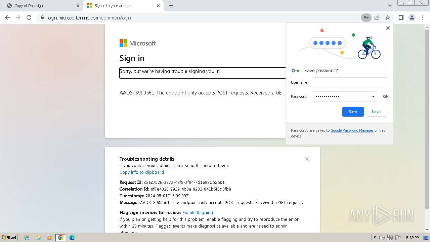This screenshot has height=242, width=430.
Task: Reload the current page
Action: pos(29,17)
